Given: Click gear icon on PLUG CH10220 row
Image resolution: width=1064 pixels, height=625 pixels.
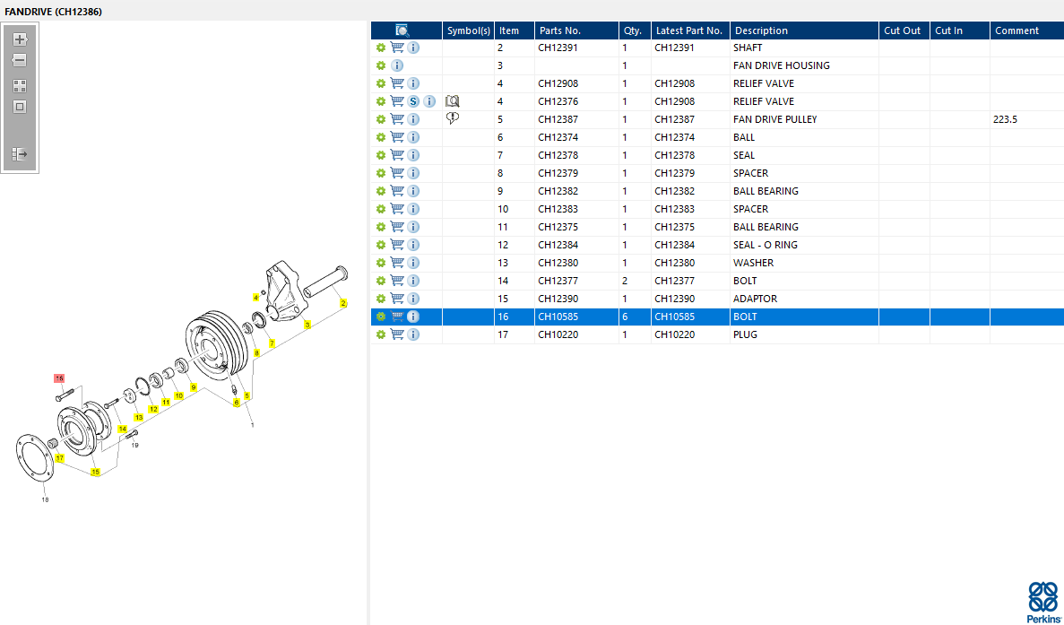Looking at the screenshot, I should (381, 334).
